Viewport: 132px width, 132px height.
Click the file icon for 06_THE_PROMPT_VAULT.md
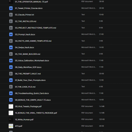click(x=11, y=74)
